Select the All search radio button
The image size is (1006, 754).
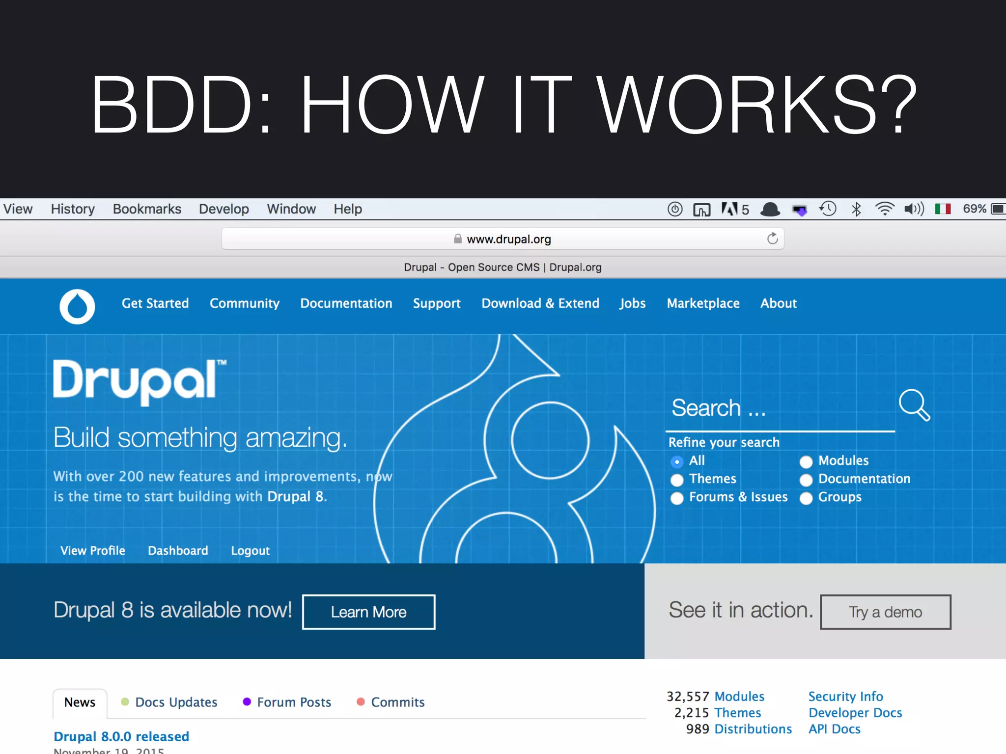click(x=677, y=462)
